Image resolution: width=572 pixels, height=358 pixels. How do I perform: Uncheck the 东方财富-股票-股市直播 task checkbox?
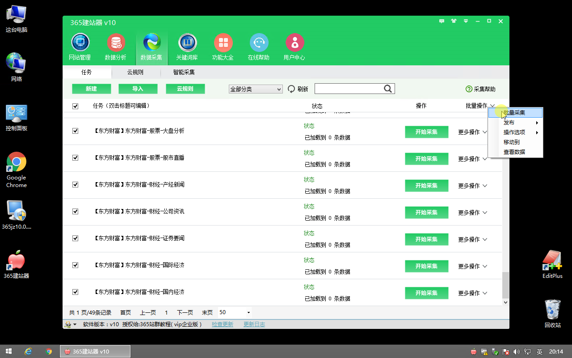tap(75, 158)
